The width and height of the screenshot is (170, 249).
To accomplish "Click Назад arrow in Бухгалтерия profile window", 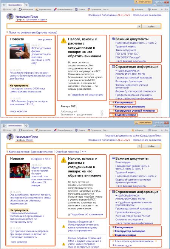I will 4,9.
